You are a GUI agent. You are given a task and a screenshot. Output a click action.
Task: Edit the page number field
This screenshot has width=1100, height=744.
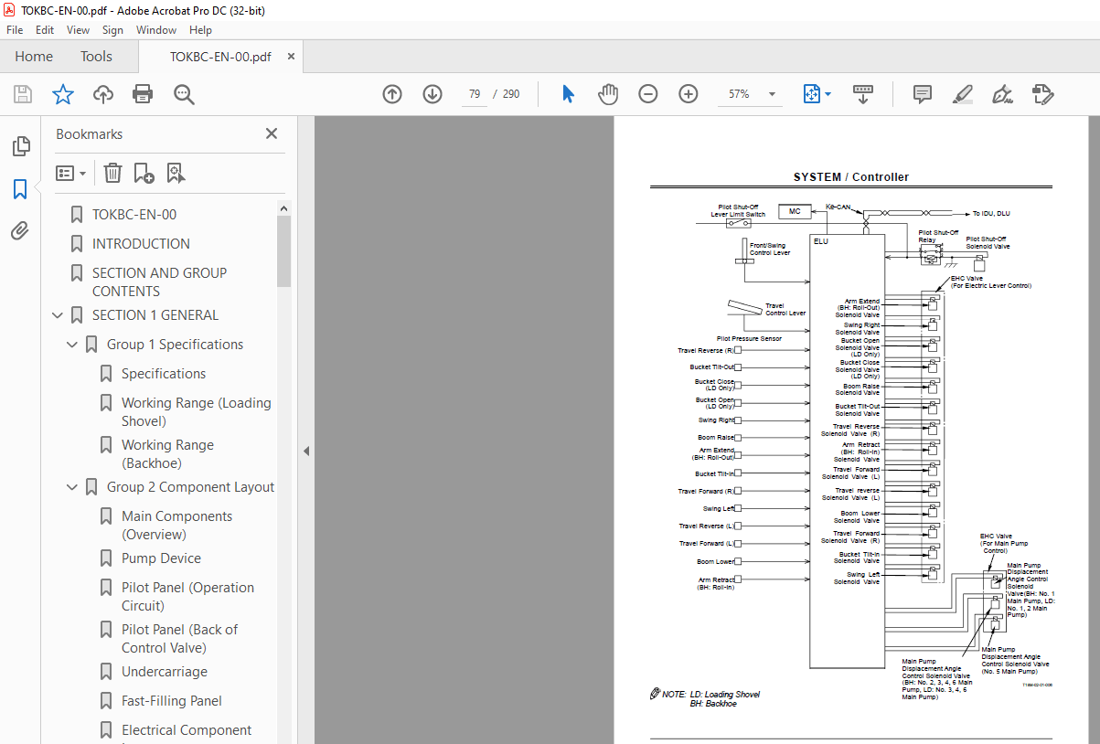(x=474, y=93)
